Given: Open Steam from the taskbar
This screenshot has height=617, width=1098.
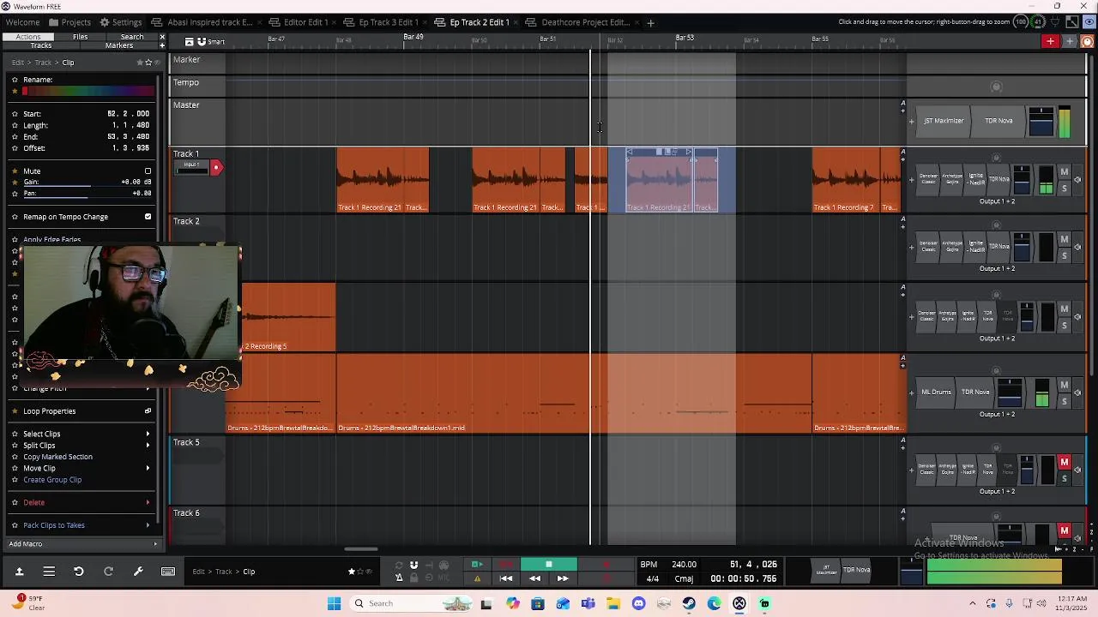Looking at the screenshot, I should (689, 603).
